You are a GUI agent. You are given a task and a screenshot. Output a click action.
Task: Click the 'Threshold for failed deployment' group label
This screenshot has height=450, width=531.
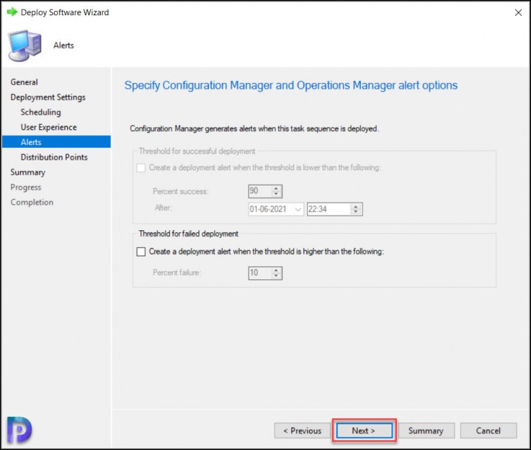click(189, 234)
